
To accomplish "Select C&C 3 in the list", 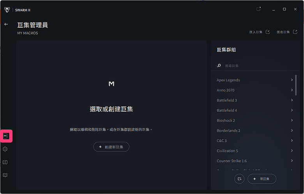I will [x=222, y=141].
